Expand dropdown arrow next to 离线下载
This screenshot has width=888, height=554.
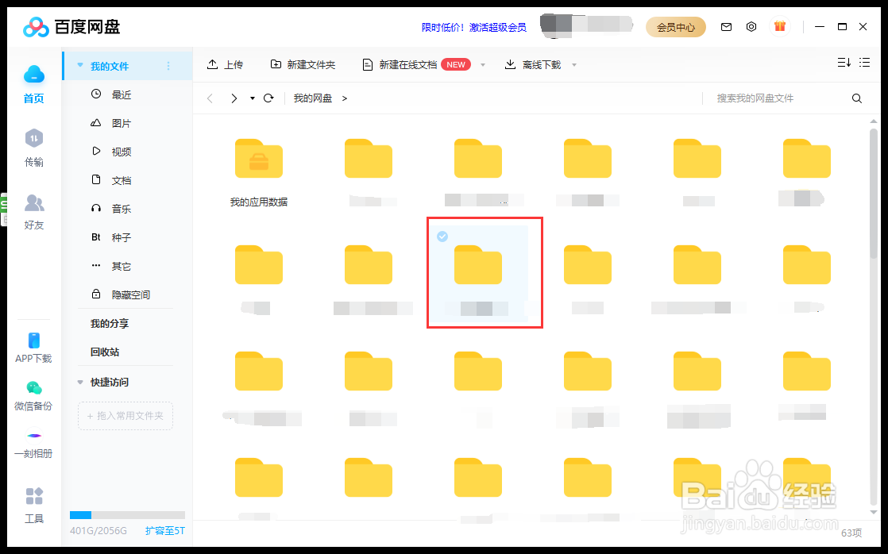573,65
